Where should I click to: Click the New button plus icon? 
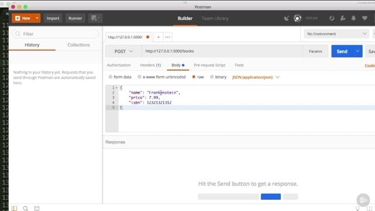(18, 18)
